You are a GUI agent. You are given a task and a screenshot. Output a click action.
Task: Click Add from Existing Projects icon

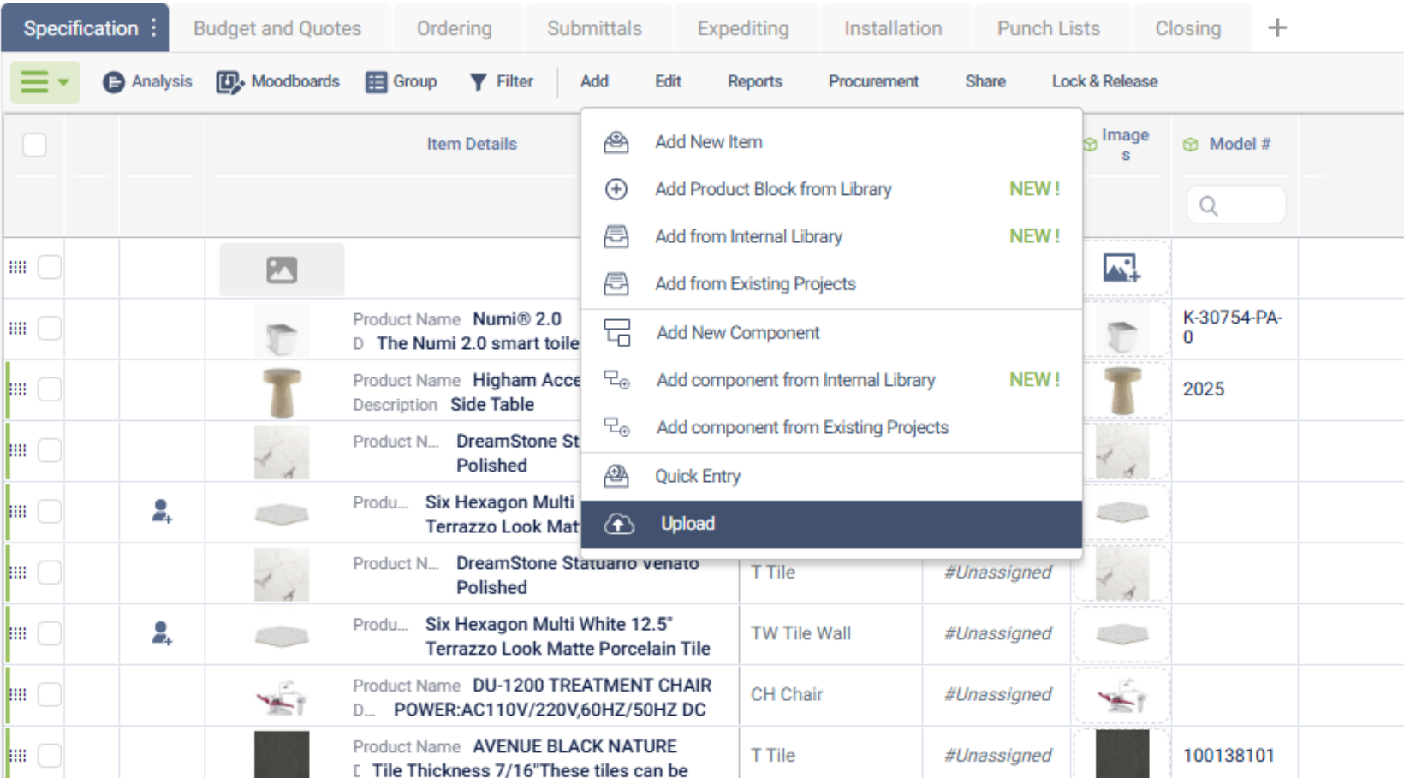[x=616, y=283]
